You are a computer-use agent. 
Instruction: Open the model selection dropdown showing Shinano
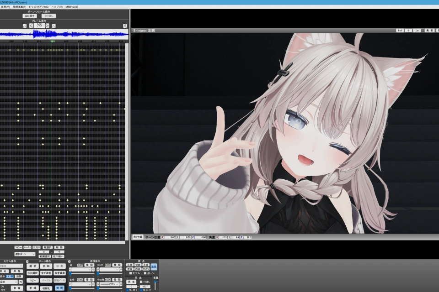pyautogui.click(x=11, y=266)
